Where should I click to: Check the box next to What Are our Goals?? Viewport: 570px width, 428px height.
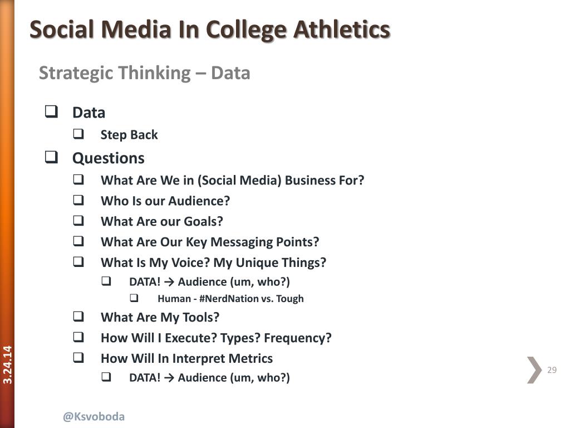tap(78, 221)
